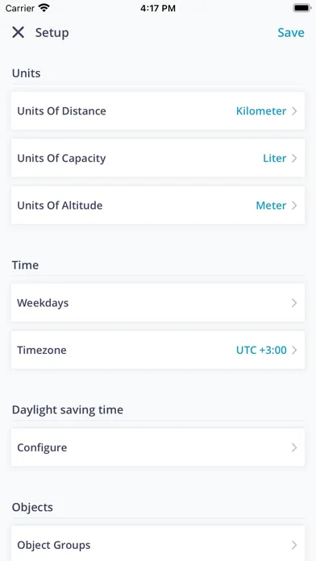The image size is (316, 561).
Task: Close the Setup screen with X icon
Action: (x=18, y=32)
